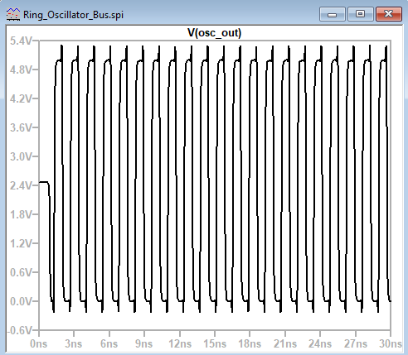Click the initial flat 2.4V trace segment
Screen dimensions: 408x355
(x=44, y=182)
